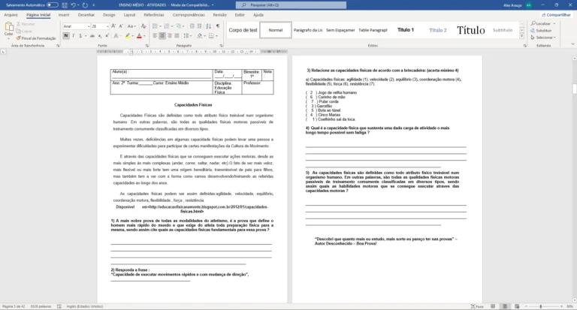Switch to the Referências tab
This screenshot has width=577, height=310.
(x=154, y=15)
